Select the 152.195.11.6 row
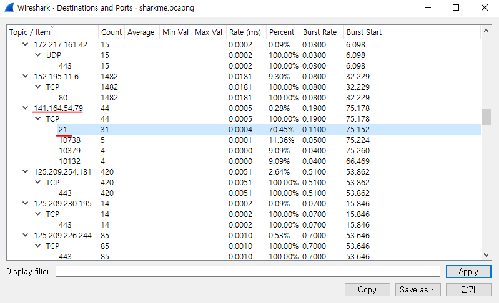This screenshot has height=303, width=499. 244,76
